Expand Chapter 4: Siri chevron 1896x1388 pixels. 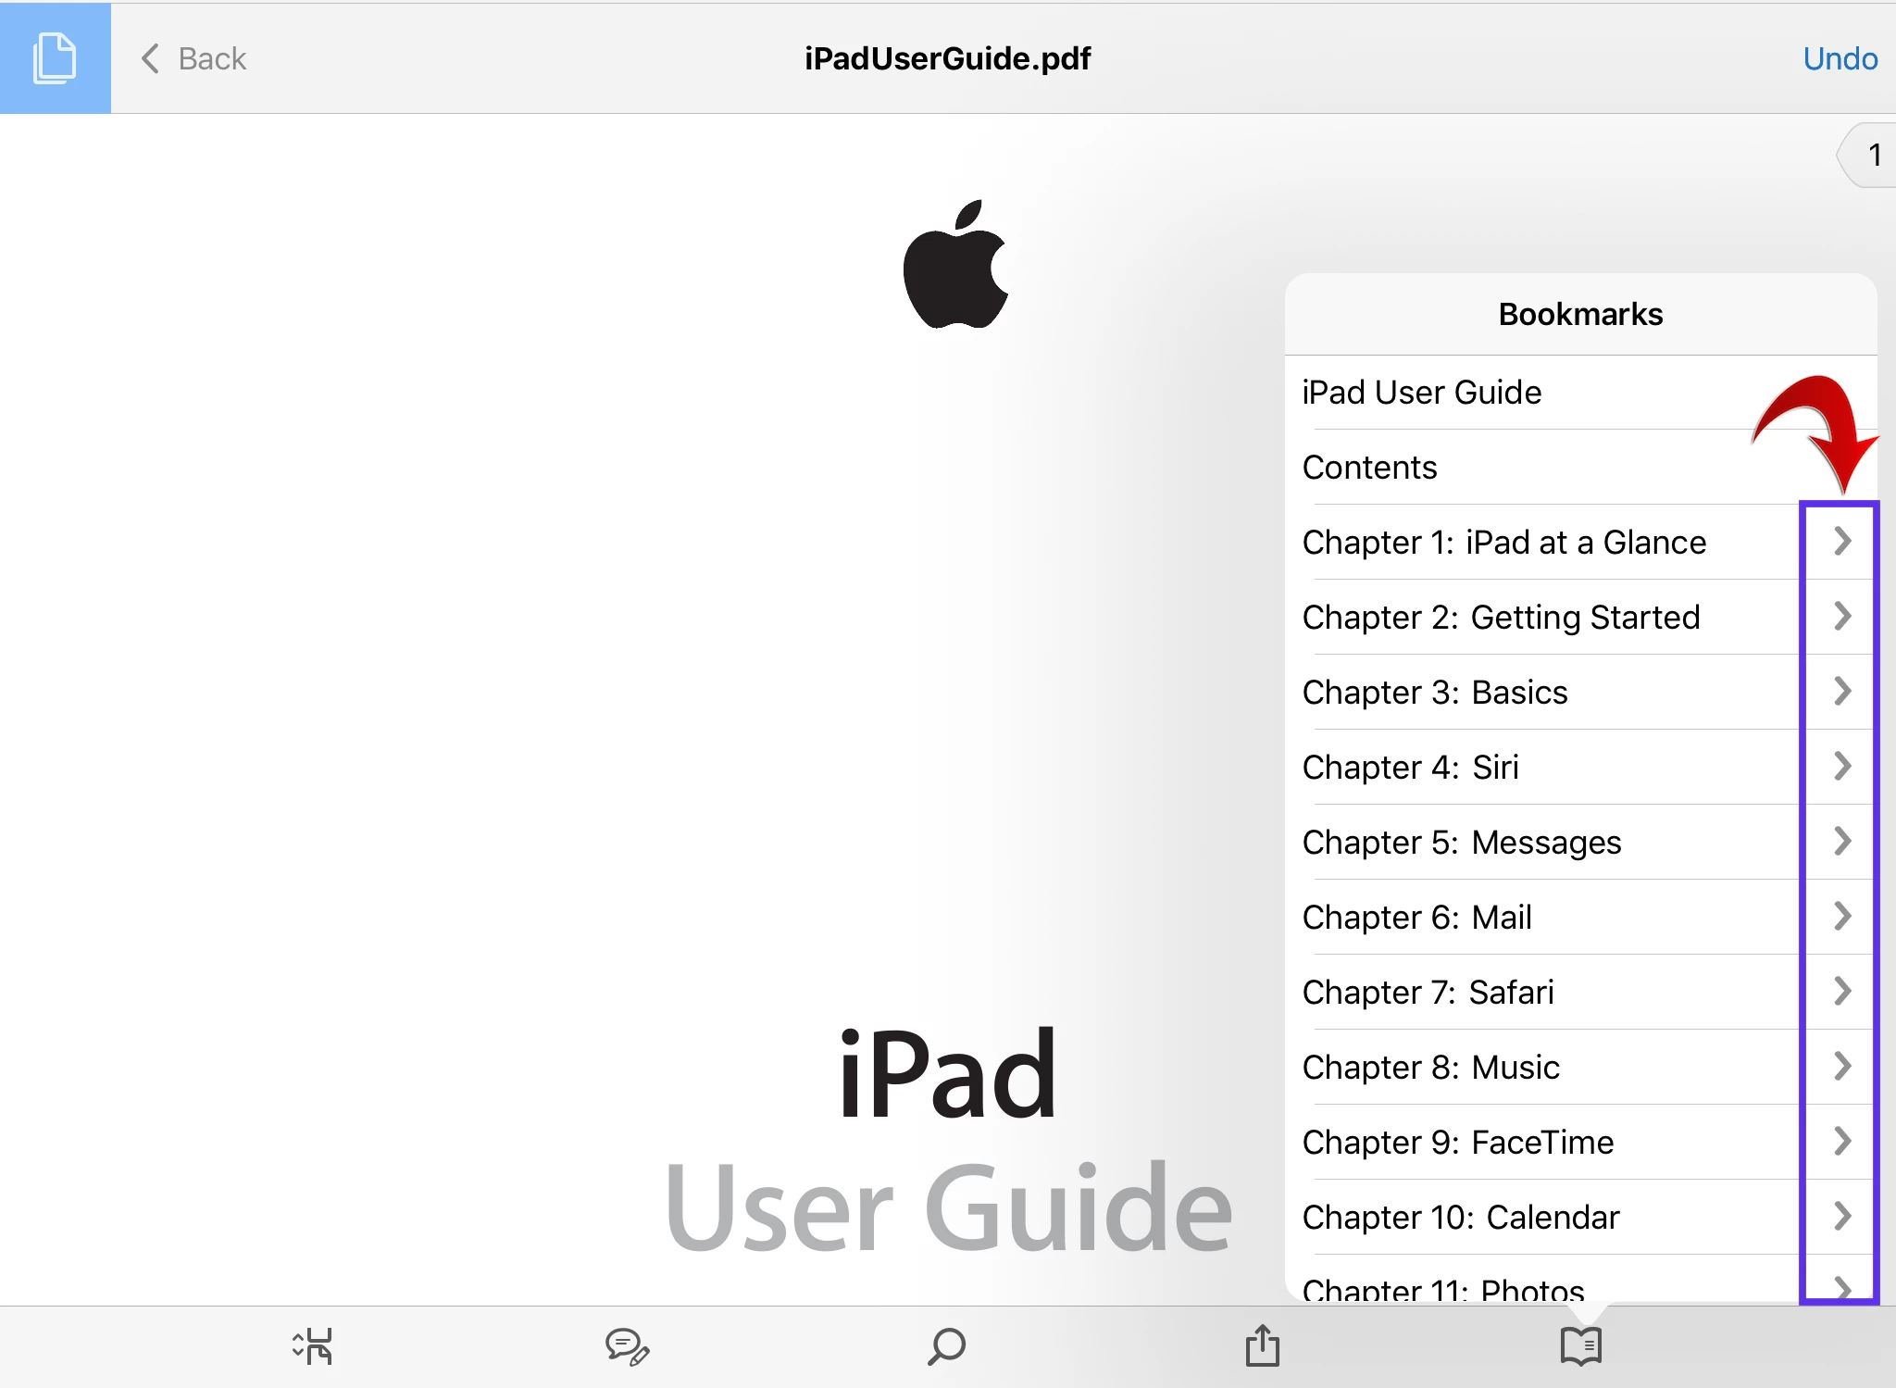(1841, 766)
